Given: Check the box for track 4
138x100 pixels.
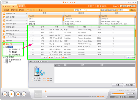Looking at the screenshot, I should (x=30, y=38).
